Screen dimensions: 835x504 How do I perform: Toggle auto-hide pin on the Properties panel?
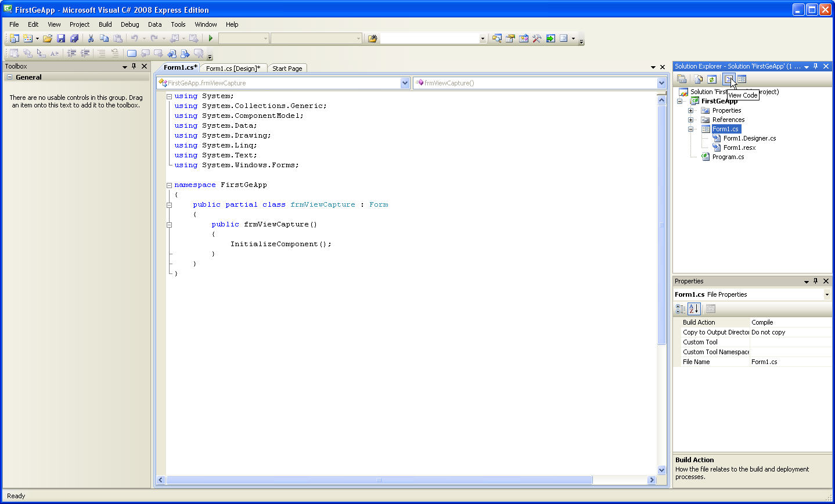pyautogui.click(x=816, y=281)
